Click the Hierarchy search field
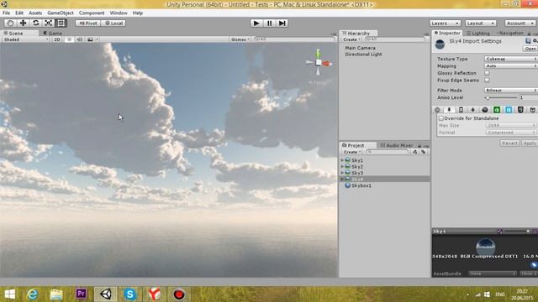The height and width of the screenshot is (302, 538). [395, 39]
